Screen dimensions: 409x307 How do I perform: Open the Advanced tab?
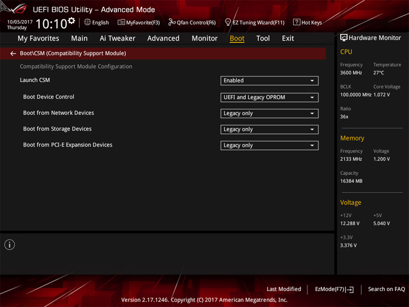coord(163,39)
